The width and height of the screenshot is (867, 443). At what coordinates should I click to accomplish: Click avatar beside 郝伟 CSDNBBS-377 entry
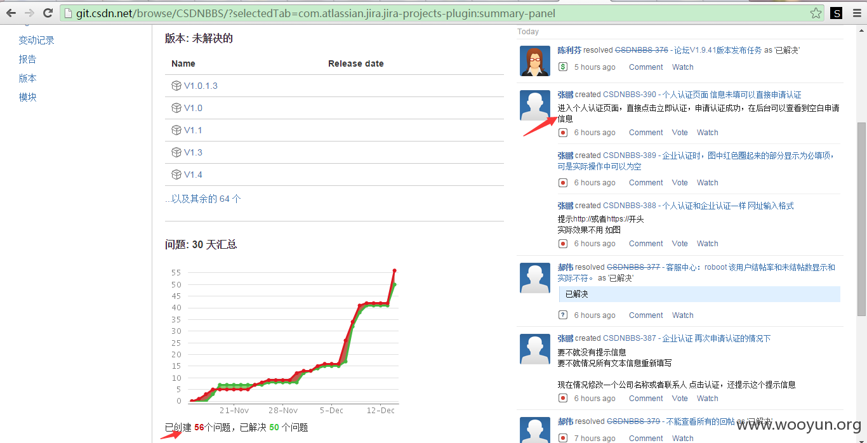pyautogui.click(x=535, y=278)
